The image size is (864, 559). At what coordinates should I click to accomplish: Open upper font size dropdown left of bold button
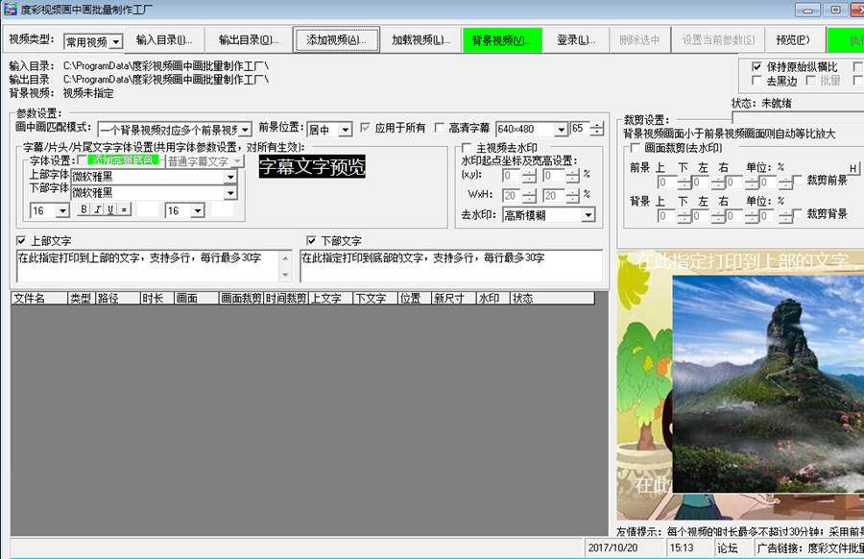[x=50, y=210]
